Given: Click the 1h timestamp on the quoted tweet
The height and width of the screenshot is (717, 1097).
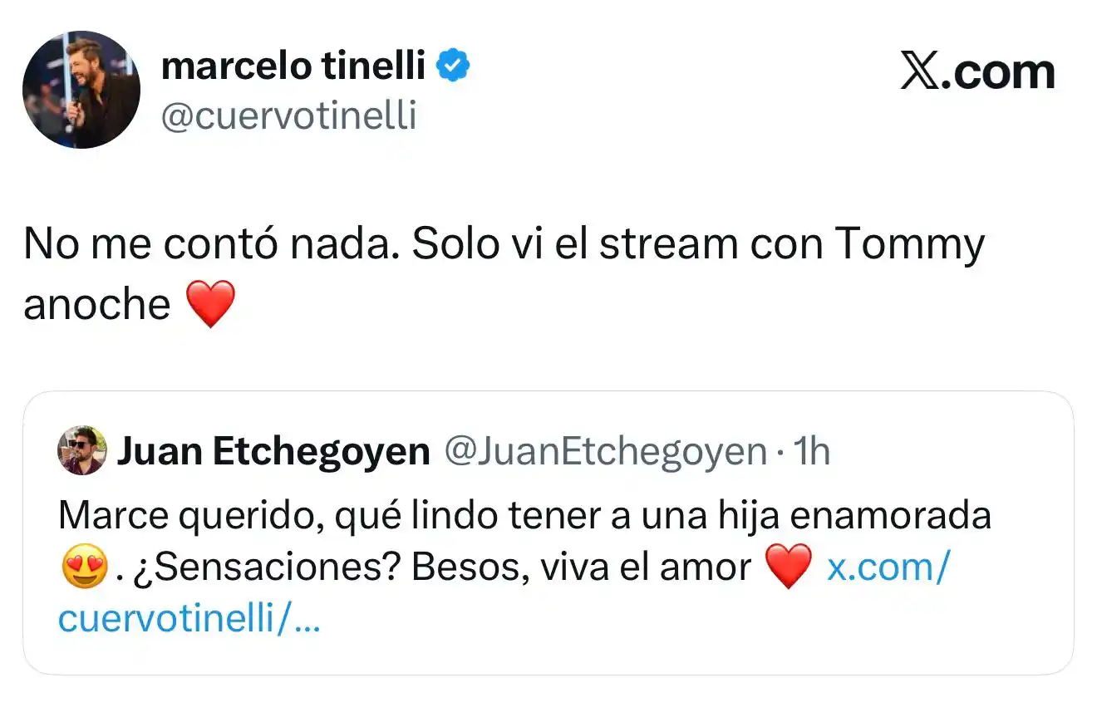Looking at the screenshot, I should pos(811,451).
